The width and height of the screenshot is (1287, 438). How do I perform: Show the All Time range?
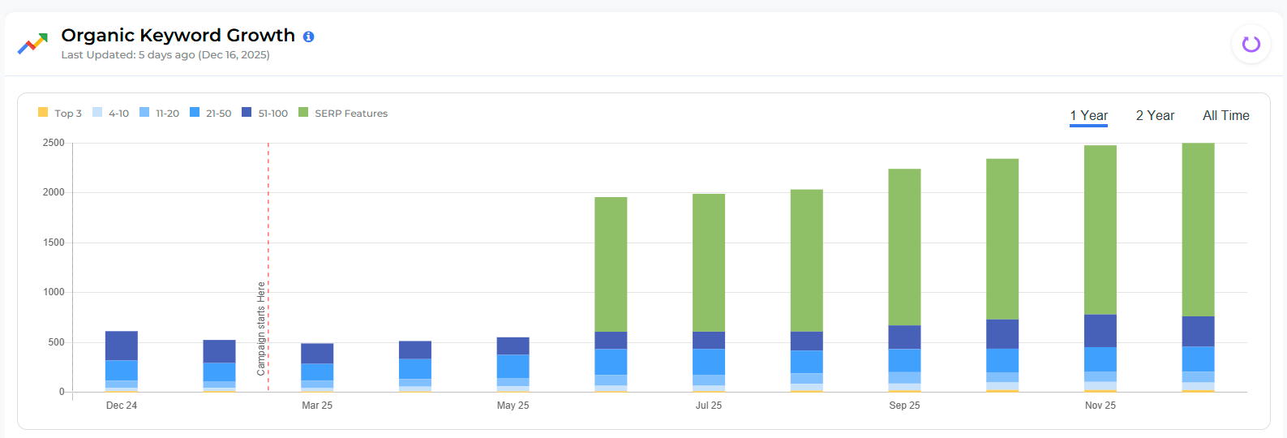1225,116
